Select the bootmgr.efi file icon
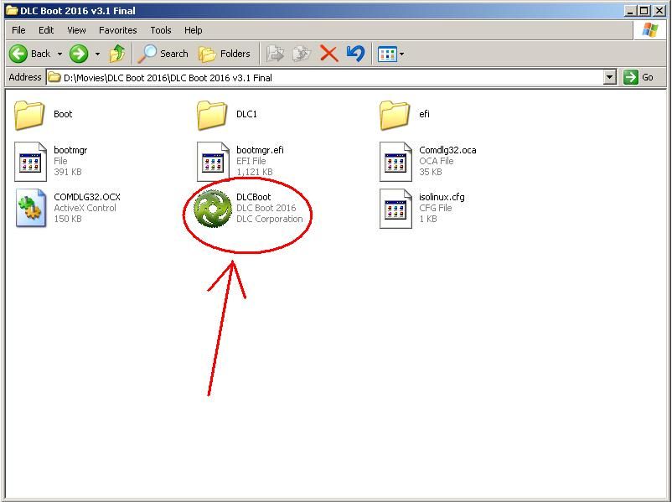The width and height of the screenshot is (672, 502). coord(213,161)
